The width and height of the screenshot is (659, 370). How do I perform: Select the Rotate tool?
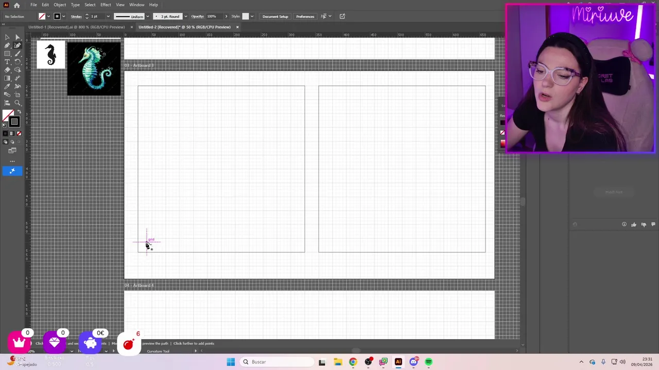18,62
